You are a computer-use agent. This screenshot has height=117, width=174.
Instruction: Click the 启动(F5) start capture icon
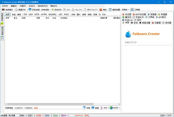53,10
